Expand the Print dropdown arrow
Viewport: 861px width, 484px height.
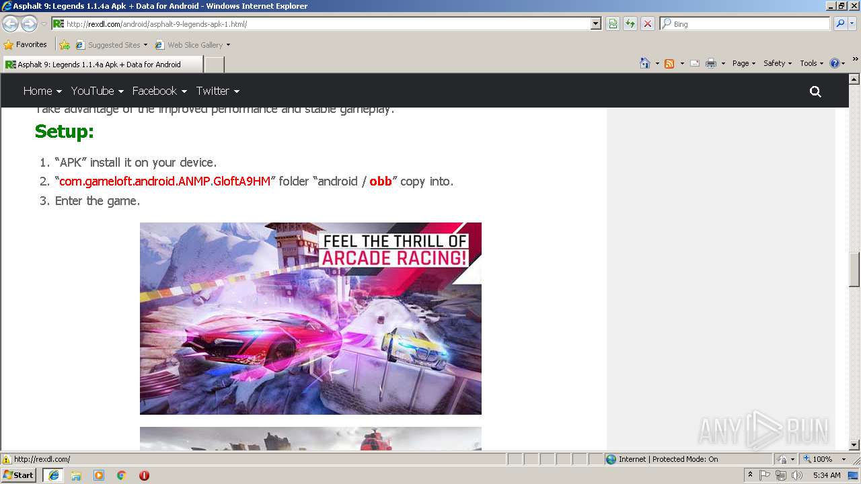click(723, 63)
